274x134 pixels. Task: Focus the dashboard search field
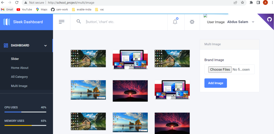[x=123, y=22]
